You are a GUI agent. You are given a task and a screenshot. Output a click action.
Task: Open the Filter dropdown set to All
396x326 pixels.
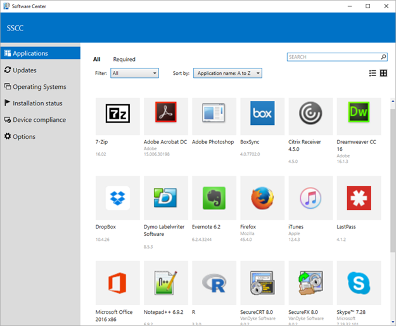(x=134, y=73)
